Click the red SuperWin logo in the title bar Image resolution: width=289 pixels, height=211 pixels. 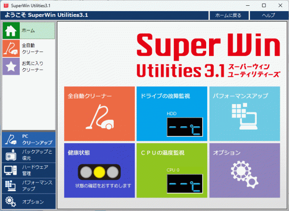6,5
